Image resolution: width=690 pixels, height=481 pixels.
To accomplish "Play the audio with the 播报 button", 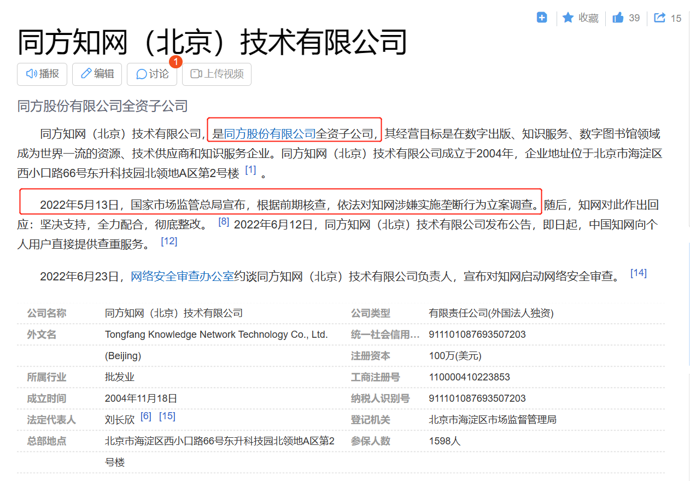I will pyautogui.click(x=42, y=74).
